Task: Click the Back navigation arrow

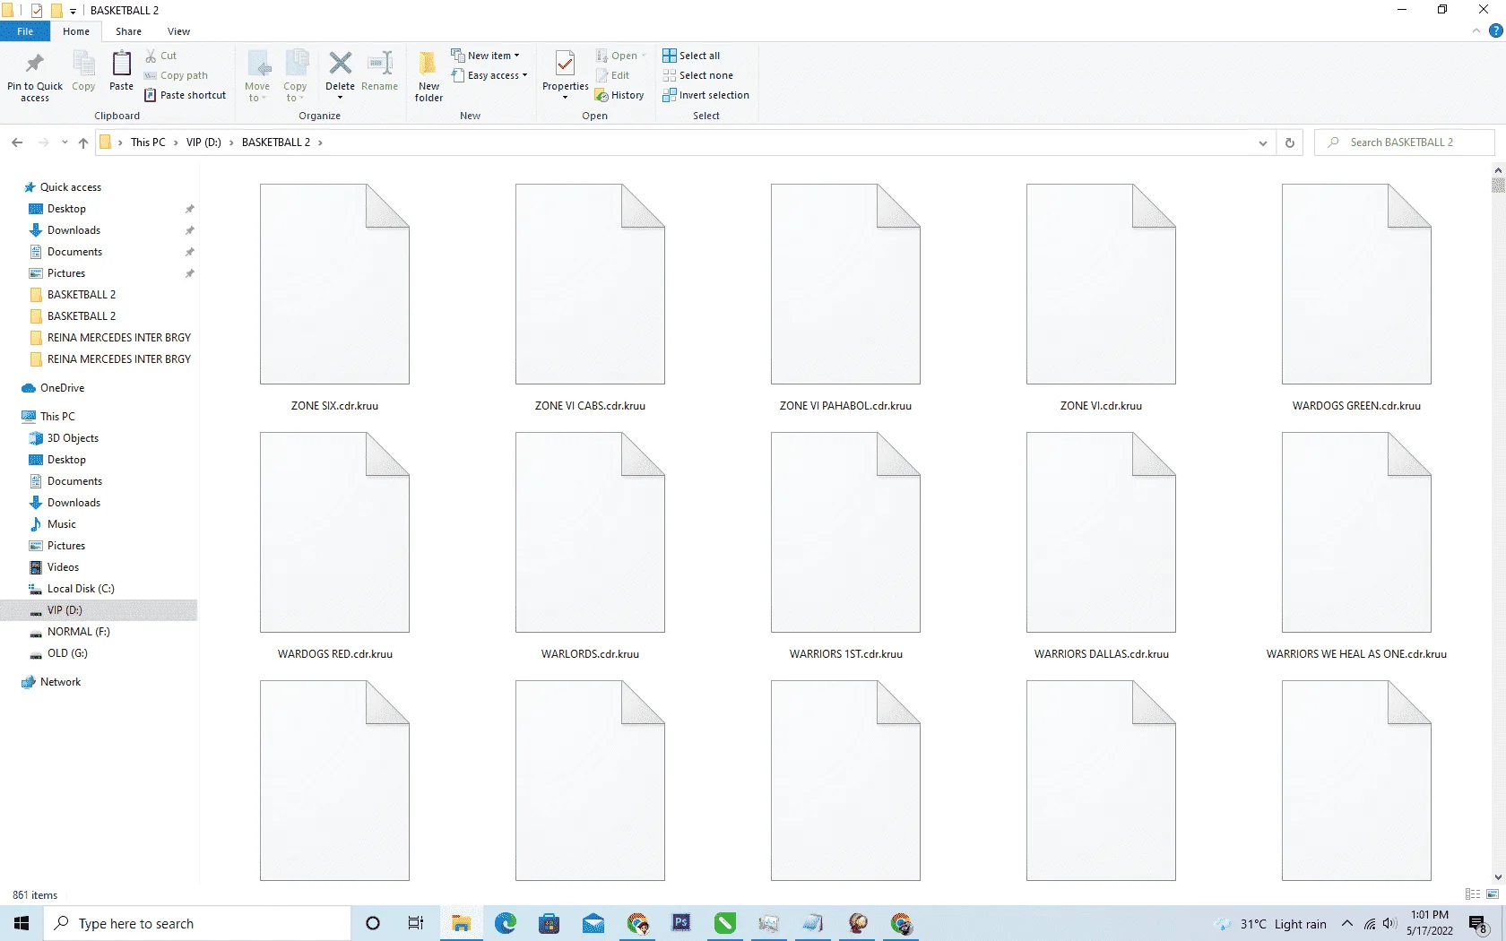Action: click(x=17, y=142)
